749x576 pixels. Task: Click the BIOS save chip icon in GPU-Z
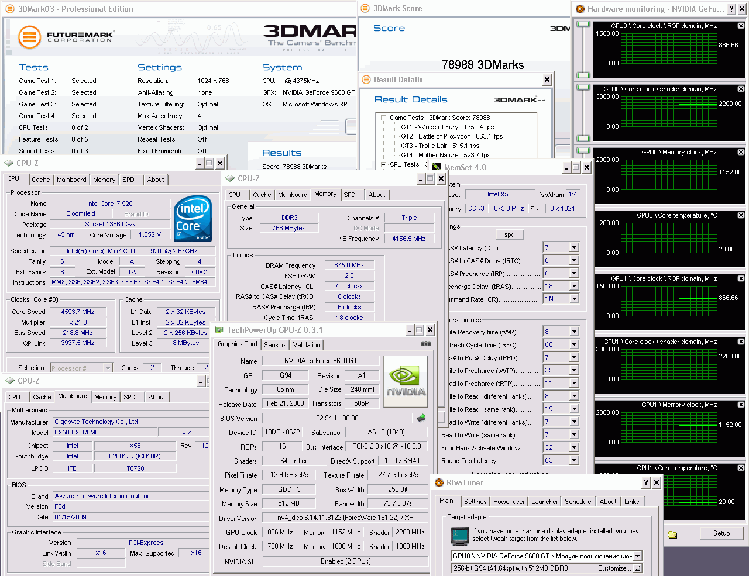coord(421,418)
